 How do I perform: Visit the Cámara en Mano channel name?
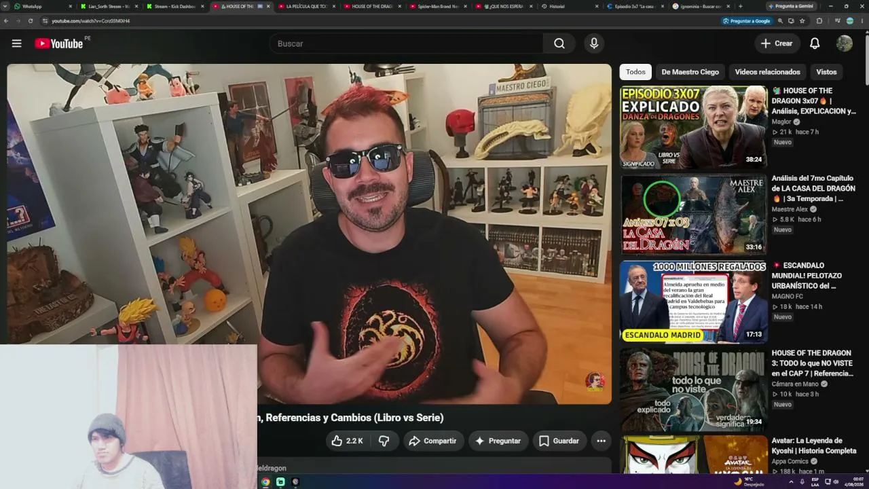point(795,384)
